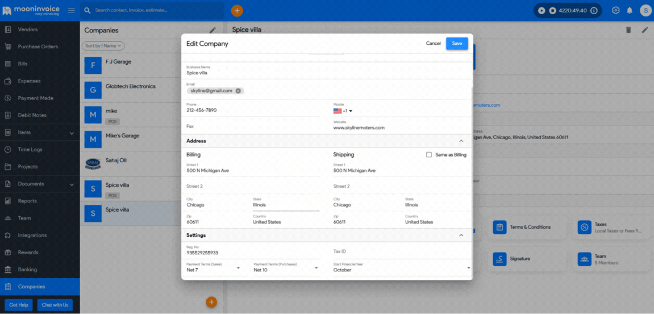Add new company with bottom orange plus
Screen dimensions: 654x314
211,302
